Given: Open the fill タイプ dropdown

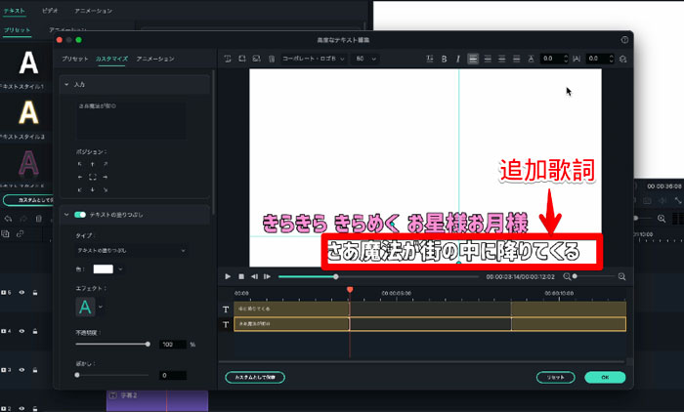Looking at the screenshot, I should [x=132, y=251].
